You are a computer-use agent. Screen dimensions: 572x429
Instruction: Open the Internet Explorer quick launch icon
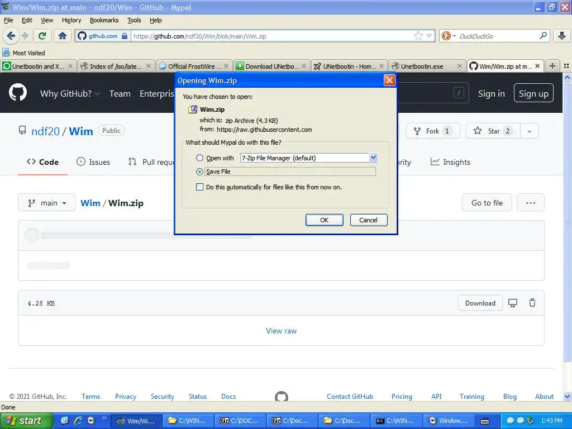pyautogui.click(x=78, y=421)
